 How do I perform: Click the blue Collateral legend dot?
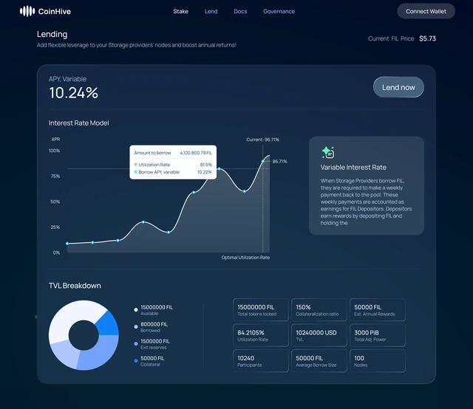(x=136, y=360)
